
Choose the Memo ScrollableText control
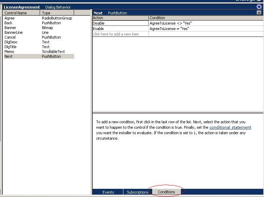pyautogui.click(x=9, y=52)
